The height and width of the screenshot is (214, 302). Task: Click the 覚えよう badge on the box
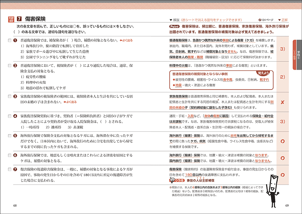pos(263,73)
